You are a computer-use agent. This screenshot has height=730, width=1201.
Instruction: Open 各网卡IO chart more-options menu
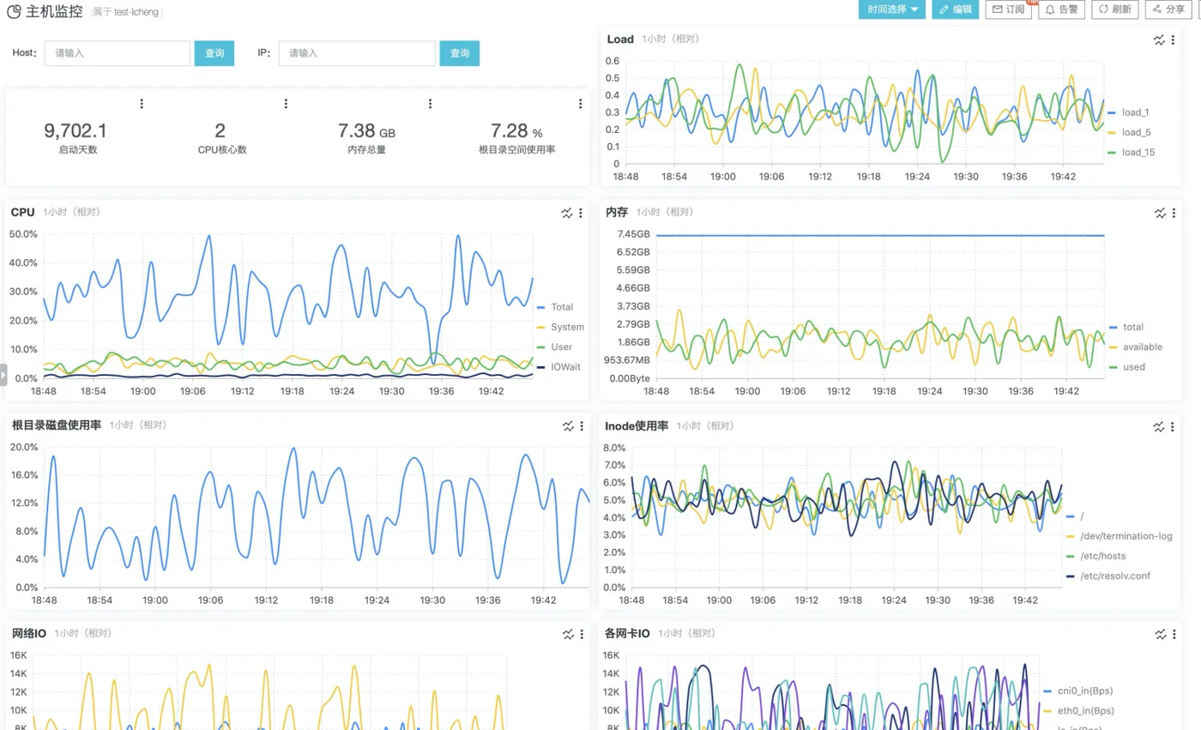[1174, 634]
